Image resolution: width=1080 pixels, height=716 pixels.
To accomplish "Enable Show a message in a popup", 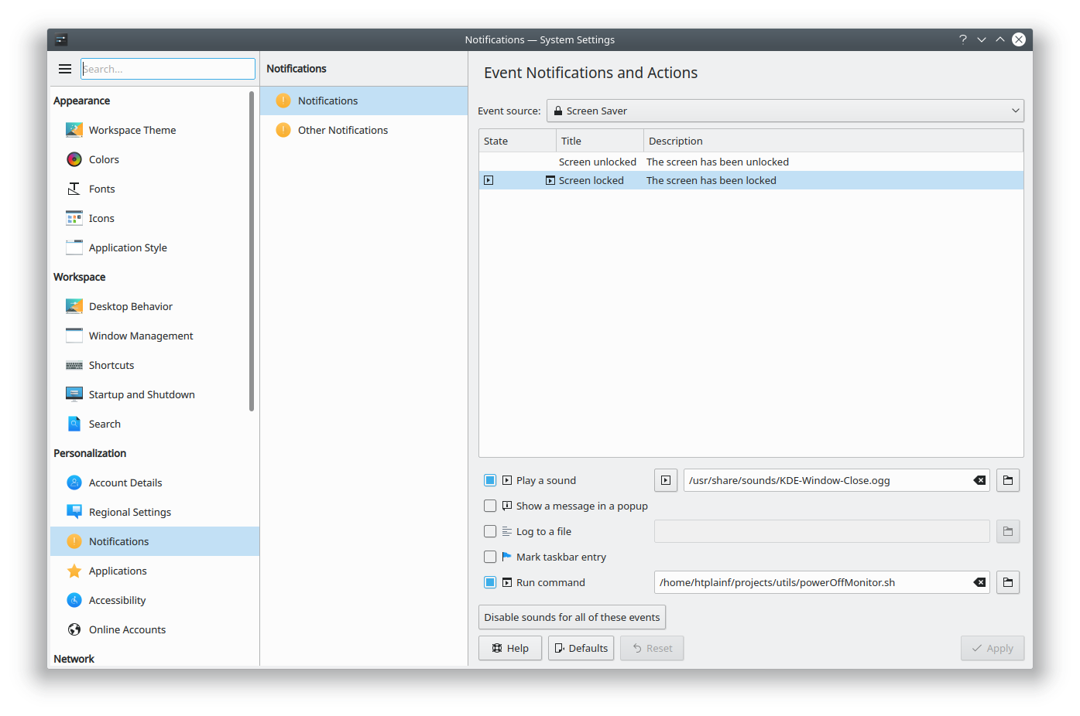I will (x=490, y=506).
